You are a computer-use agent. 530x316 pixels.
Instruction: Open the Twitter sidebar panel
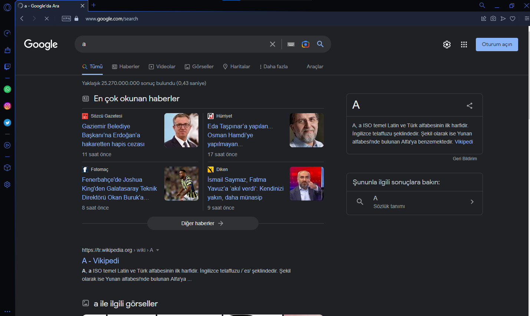coord(7,123)
